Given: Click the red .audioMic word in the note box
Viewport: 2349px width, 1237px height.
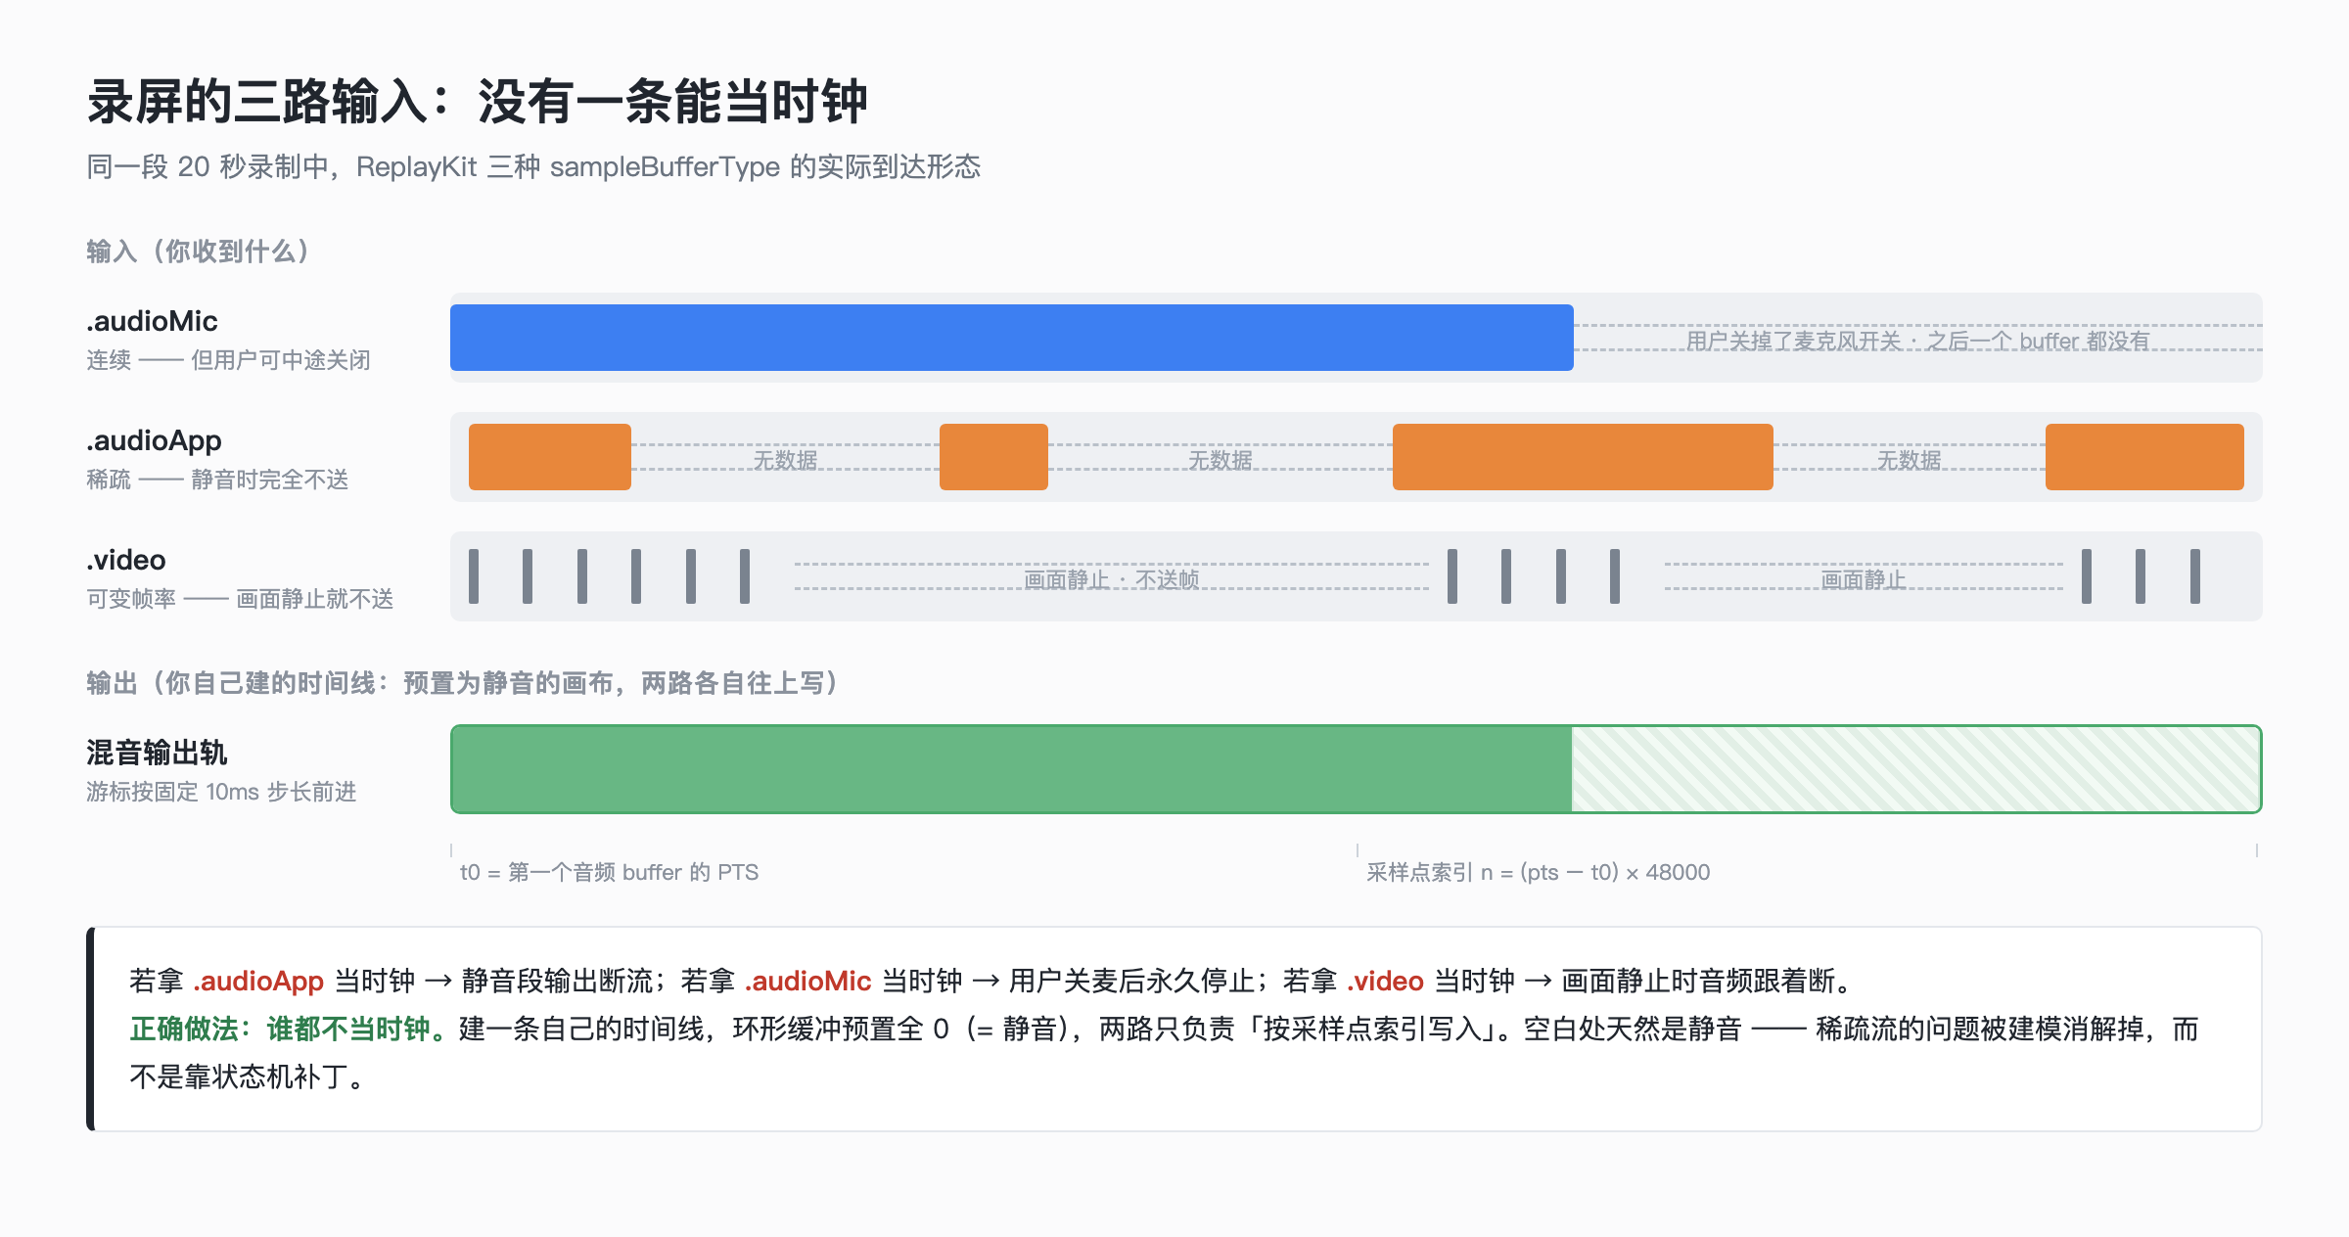Looking at the screenshot, I should pyautogui.click(x=807, y=981).
